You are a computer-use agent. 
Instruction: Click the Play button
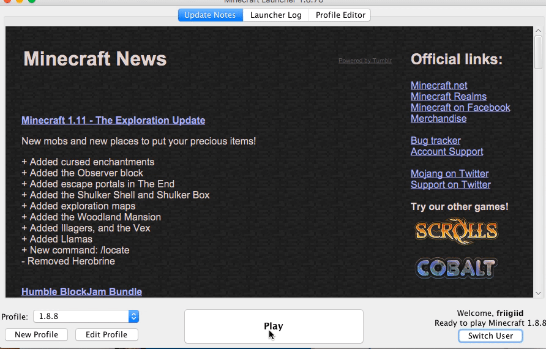coord(274,326)
